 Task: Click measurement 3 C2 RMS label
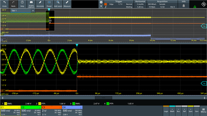coord(76,104)
